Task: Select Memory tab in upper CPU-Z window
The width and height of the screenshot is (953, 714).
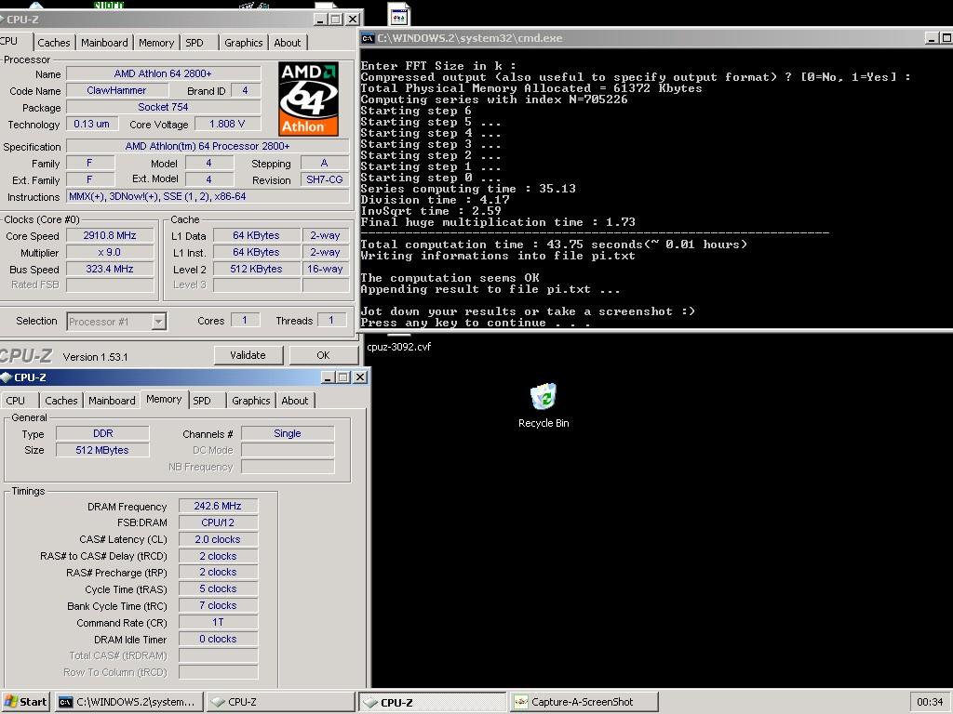Action: [x=156, y=43]
